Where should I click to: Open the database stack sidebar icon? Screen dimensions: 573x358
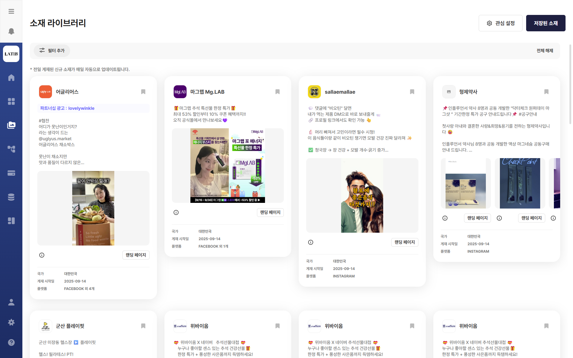(x=11, y=197)
